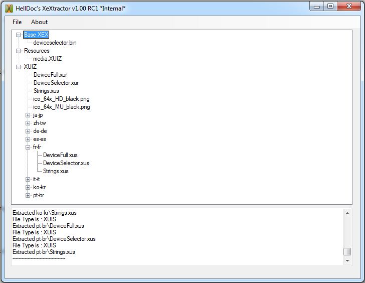Click the log scrollbar up arrow
365x283 pixels.
[347, 213]
